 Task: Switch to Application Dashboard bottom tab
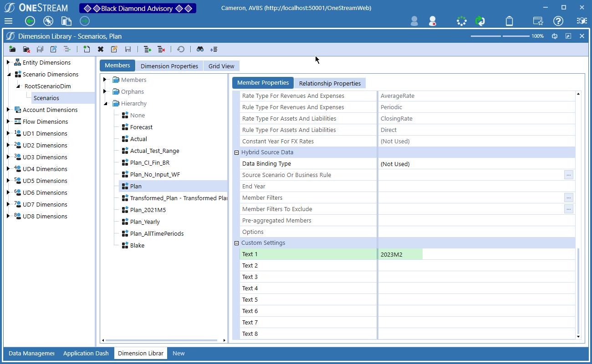click(x=86, y=353)
